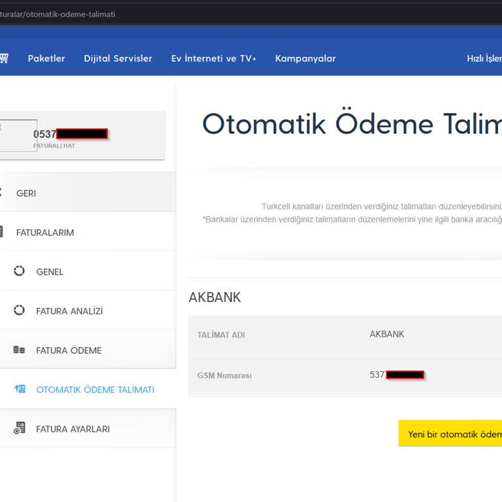Click the Fatura Ödeme coins icon

[19, 350]
